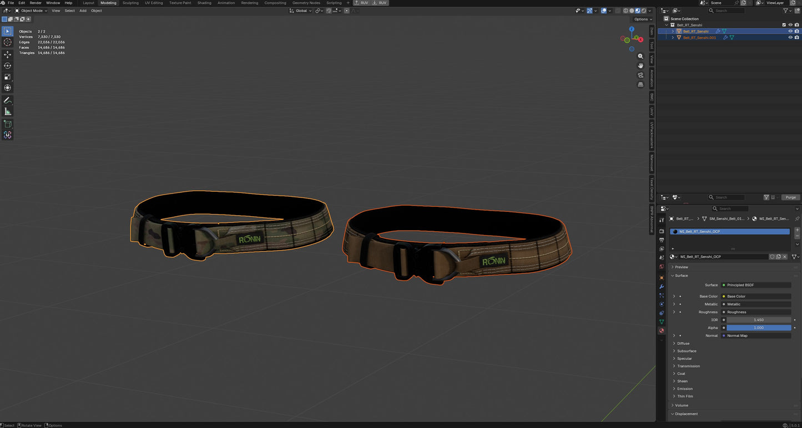Toggle snapping magnet in header
Viewport: 802px width, 428px height.
click(x=329, y=11)
